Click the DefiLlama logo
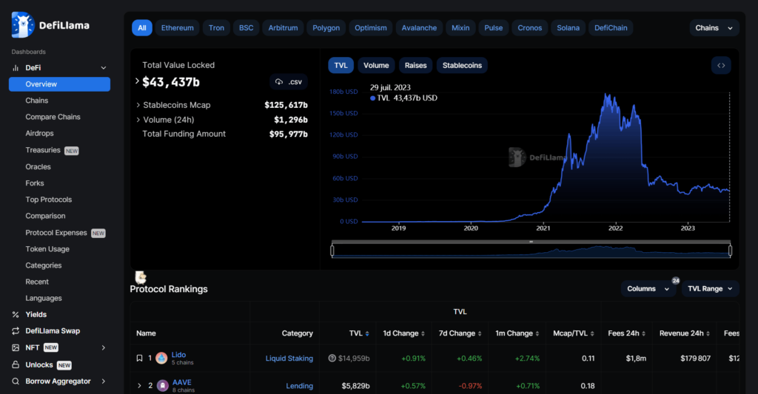Image resolution: width=758 pixels, height=394 pixels. (50, 25)
